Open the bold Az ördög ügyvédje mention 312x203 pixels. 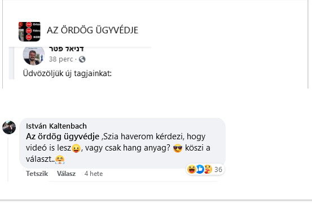coord(63,136)
